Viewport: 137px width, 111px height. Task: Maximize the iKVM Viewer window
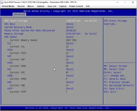(x=125, y=2)
